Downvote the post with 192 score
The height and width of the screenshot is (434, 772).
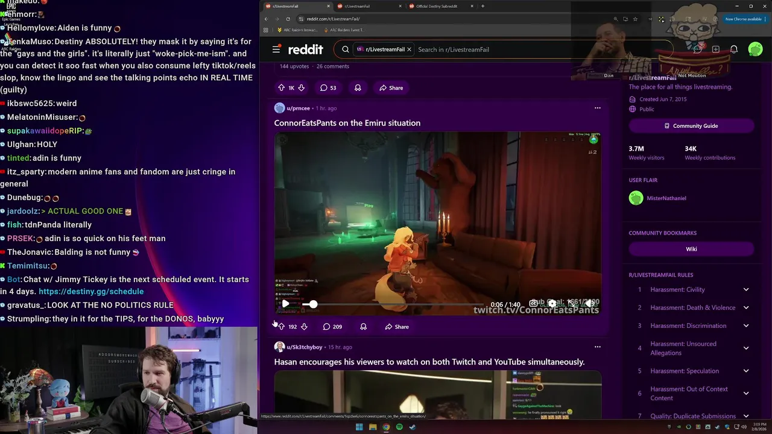pyautogui.click(x=304, y=327)
